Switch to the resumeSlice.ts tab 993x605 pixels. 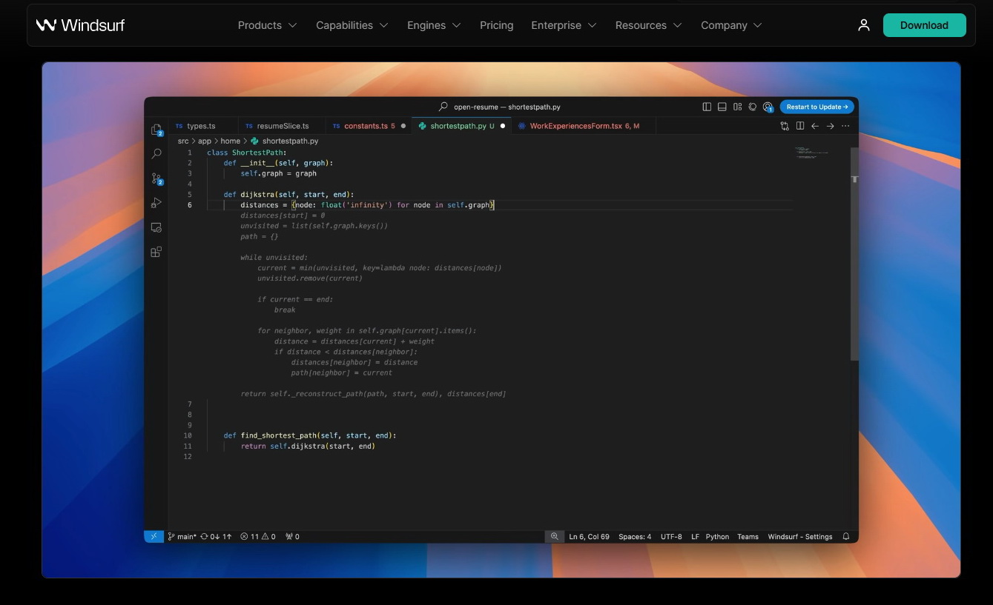tap(283, 126)
